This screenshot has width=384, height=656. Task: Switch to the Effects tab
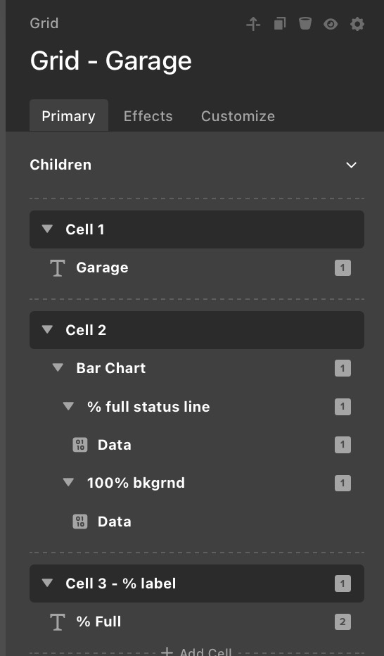click(148, 116)
